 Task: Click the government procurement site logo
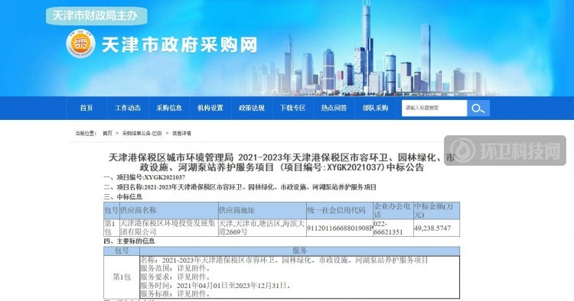tap(80, 44)
